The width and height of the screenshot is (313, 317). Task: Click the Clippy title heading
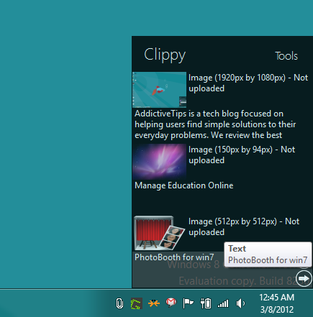coord(165,55)
